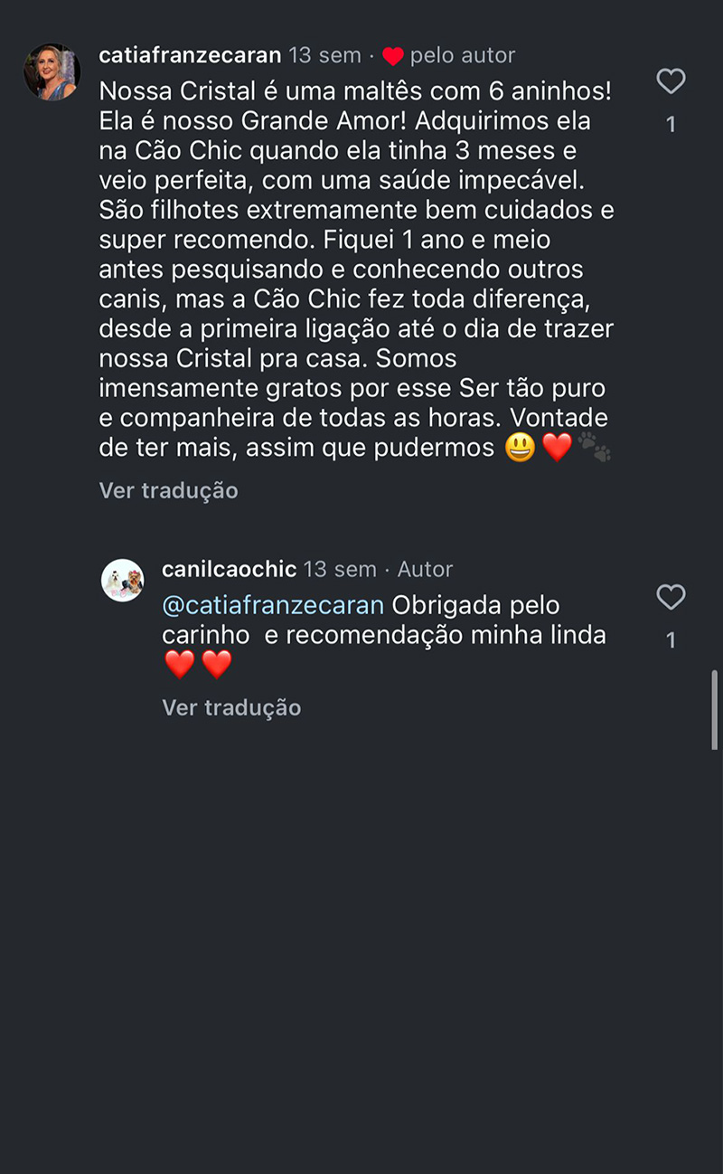This screenshot has width=723, height=1174.
Task: Tap the '13 sem' timestamp on canilcaochic's reply
Action: point(340,569)
